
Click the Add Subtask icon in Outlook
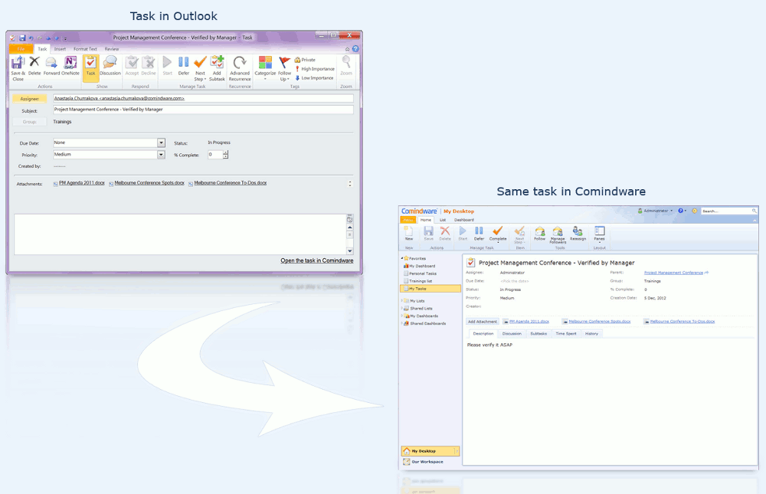(x=217, y=68)
